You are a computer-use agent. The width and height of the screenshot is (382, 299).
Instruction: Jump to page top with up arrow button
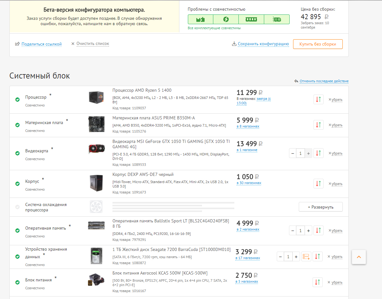point(359,257)
